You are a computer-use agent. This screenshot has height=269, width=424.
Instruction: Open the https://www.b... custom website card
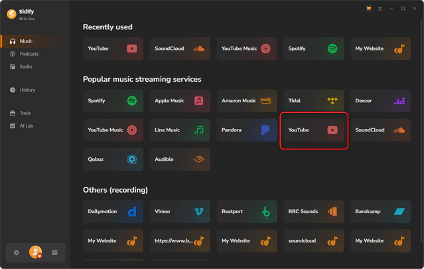tap(180, 240)
